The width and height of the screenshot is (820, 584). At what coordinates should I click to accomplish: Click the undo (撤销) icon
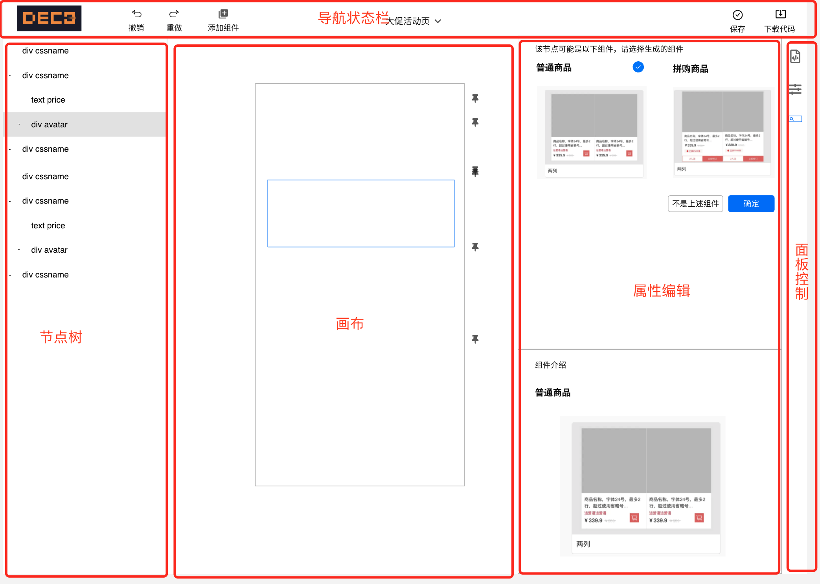coord(136,14)
